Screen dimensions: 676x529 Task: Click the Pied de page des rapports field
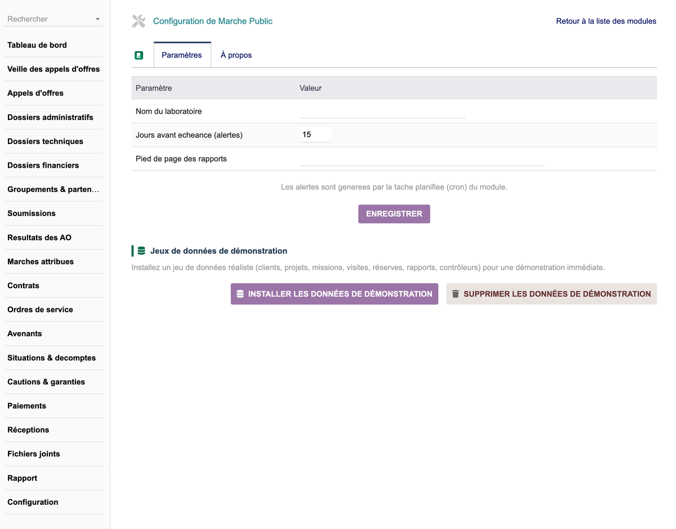click(422, 159)
